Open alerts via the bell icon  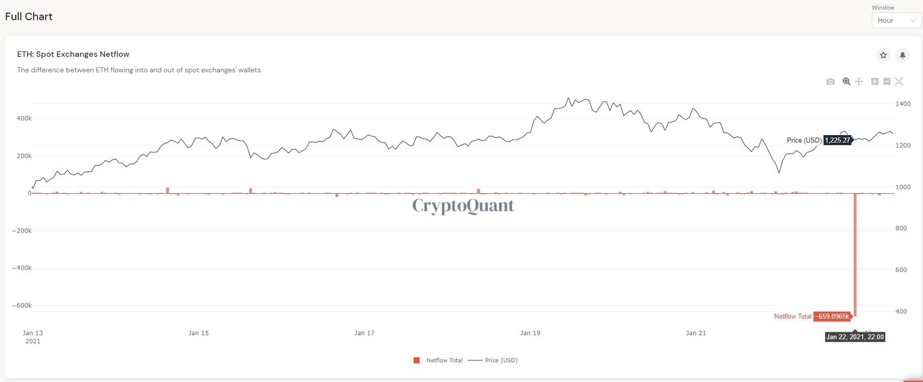[902, 55]
